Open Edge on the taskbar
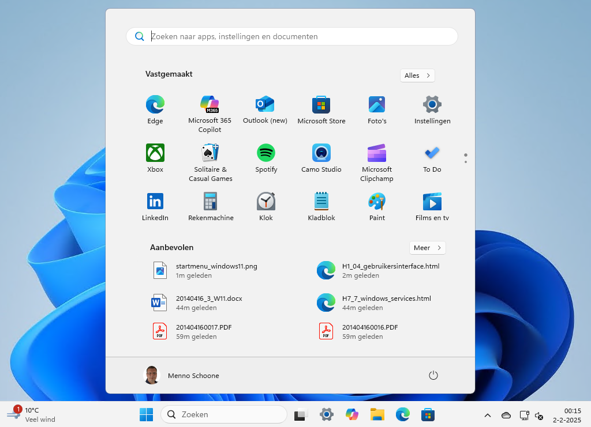 (x=402, y=414)
